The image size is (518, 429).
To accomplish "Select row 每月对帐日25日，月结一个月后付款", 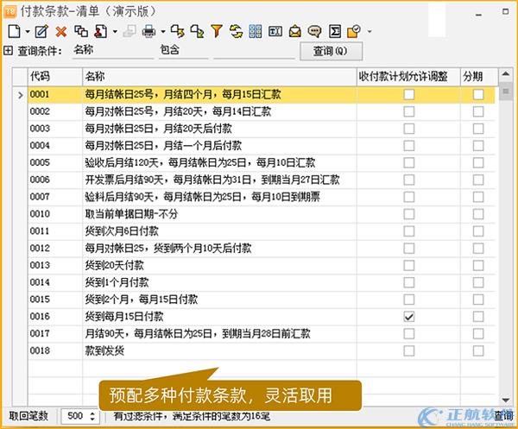I will pyautogui.click(x=261, y=146).
